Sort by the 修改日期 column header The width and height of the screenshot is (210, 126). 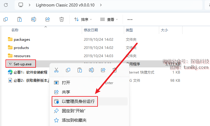pyautogui.click(x=91, y=30)
